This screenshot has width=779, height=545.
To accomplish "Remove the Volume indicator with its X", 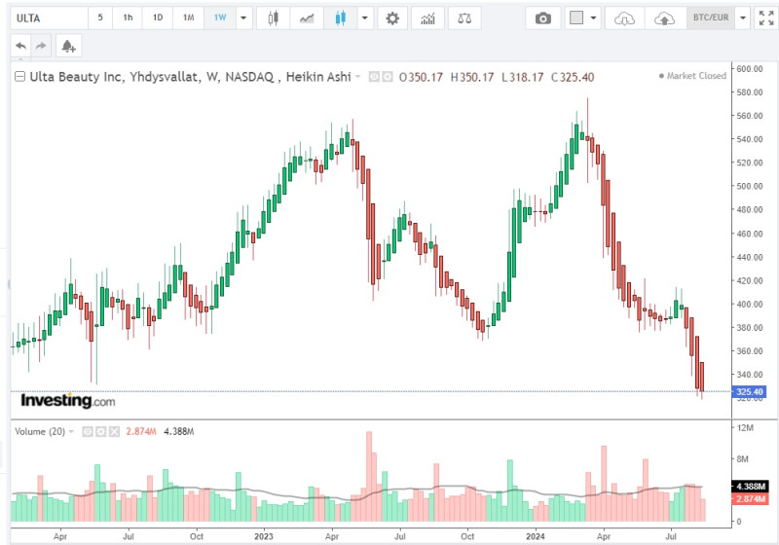I will [x=114, y=432].
